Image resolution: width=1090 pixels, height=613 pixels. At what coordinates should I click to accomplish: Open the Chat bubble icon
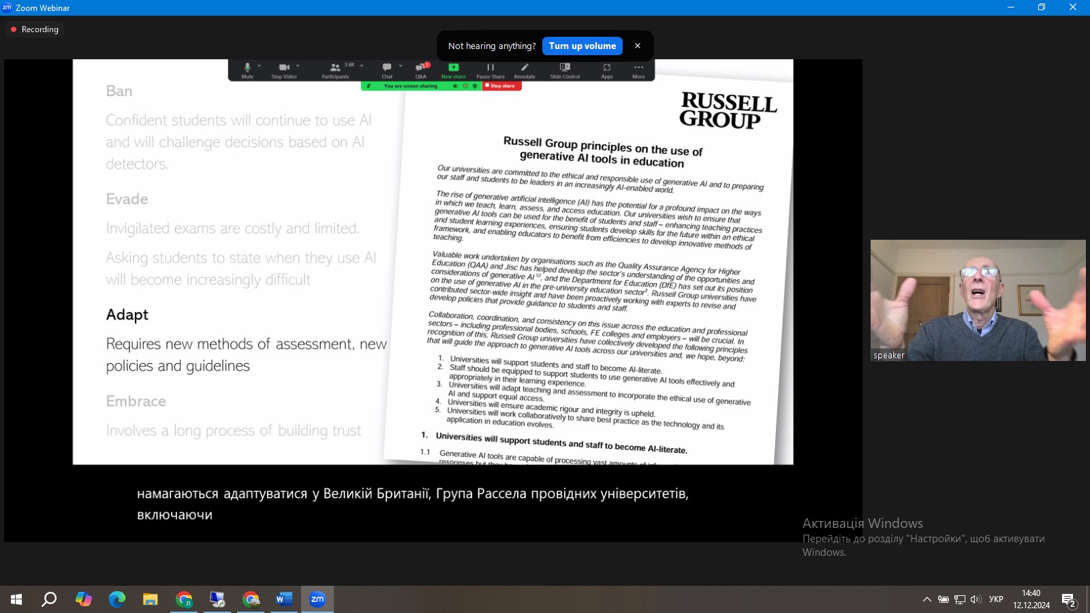click(x=387, y=67)
